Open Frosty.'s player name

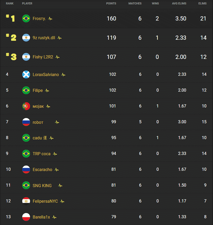(x=39, y=19)
